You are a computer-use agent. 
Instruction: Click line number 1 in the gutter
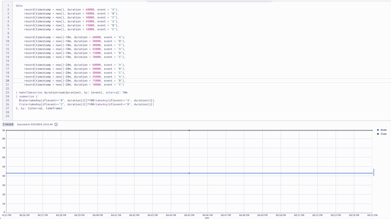point(8,6)
